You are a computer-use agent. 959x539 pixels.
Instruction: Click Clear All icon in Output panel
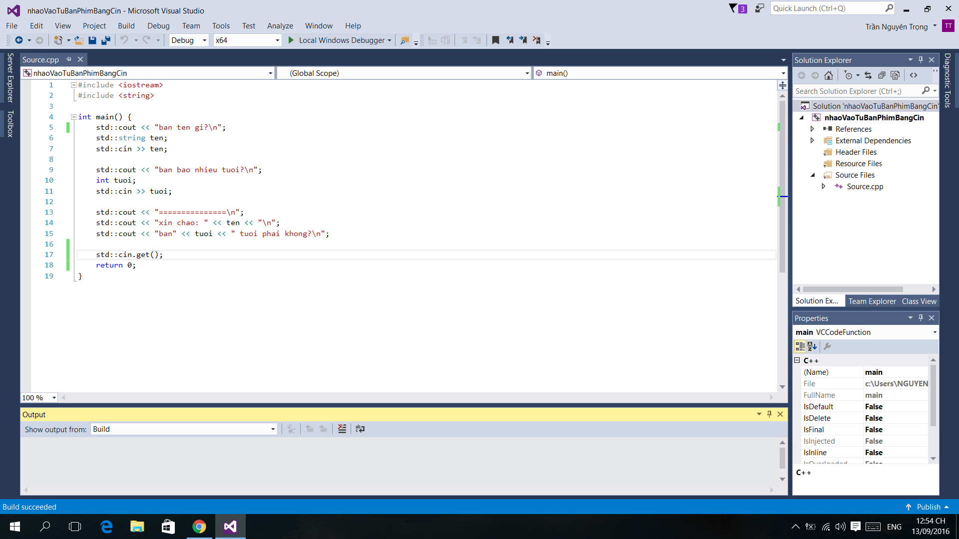(342, 429)
